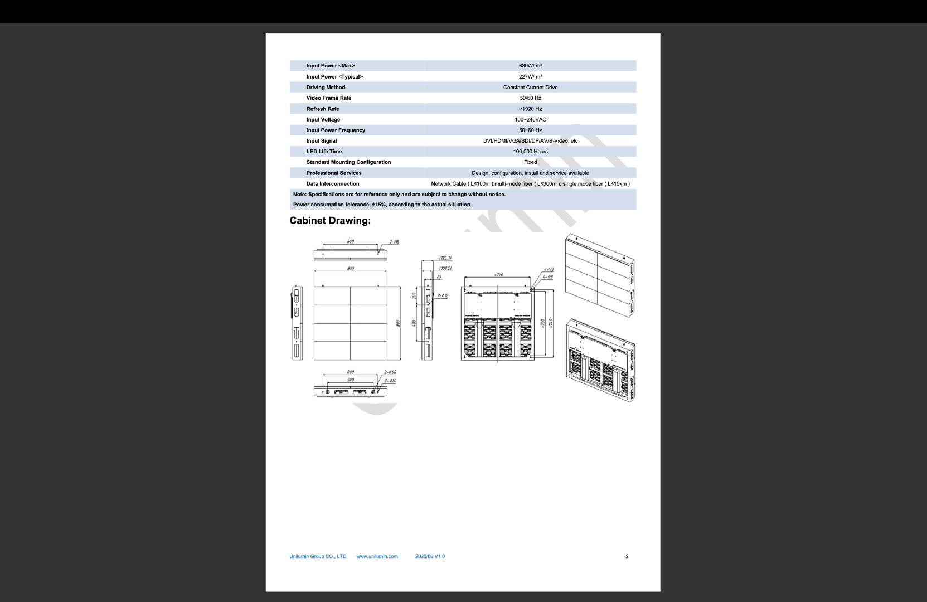
Task: Click the www.unilumin.com link in footer
Action: pyautogui.click(x=377, y=556)
